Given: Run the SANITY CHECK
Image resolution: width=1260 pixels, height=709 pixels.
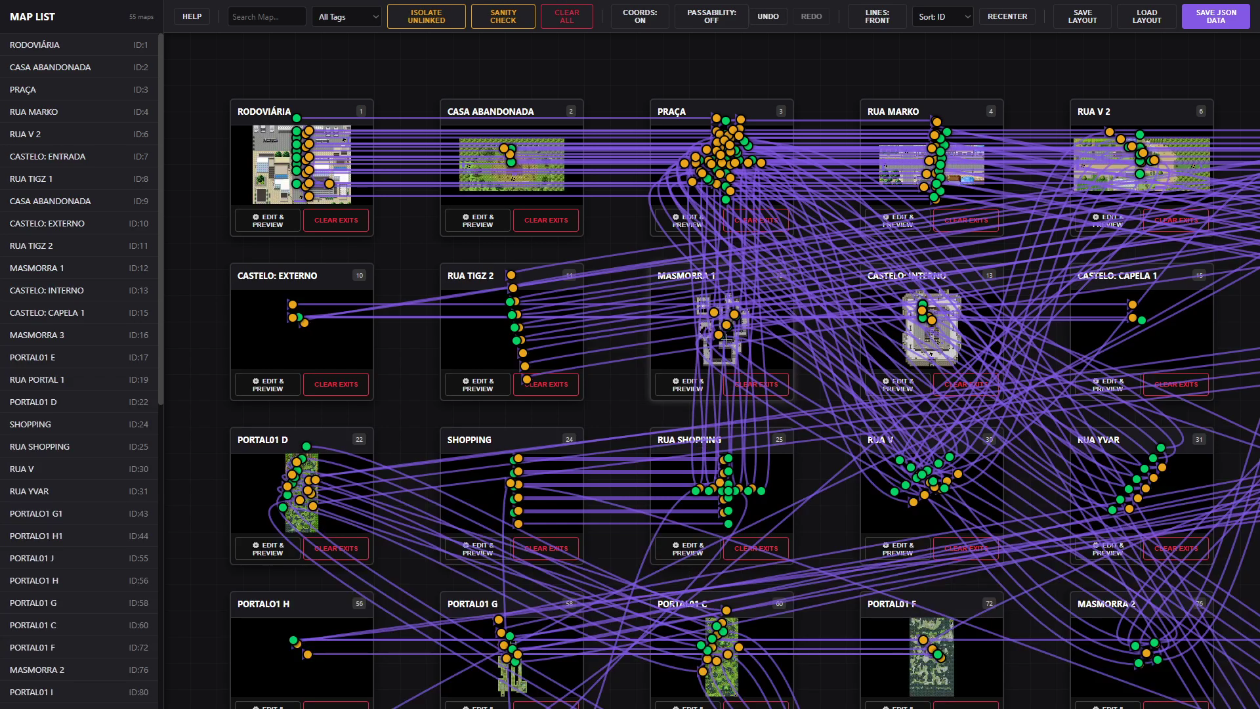Looking at the screenshot, I should coord(503,16).
